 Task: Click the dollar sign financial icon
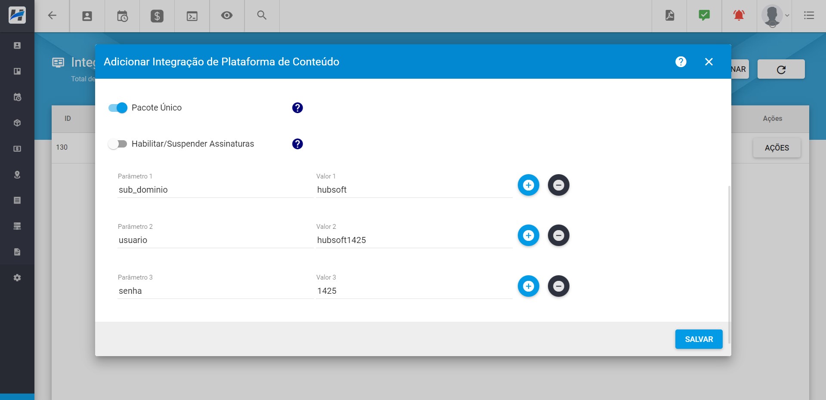tap(157, 16)
